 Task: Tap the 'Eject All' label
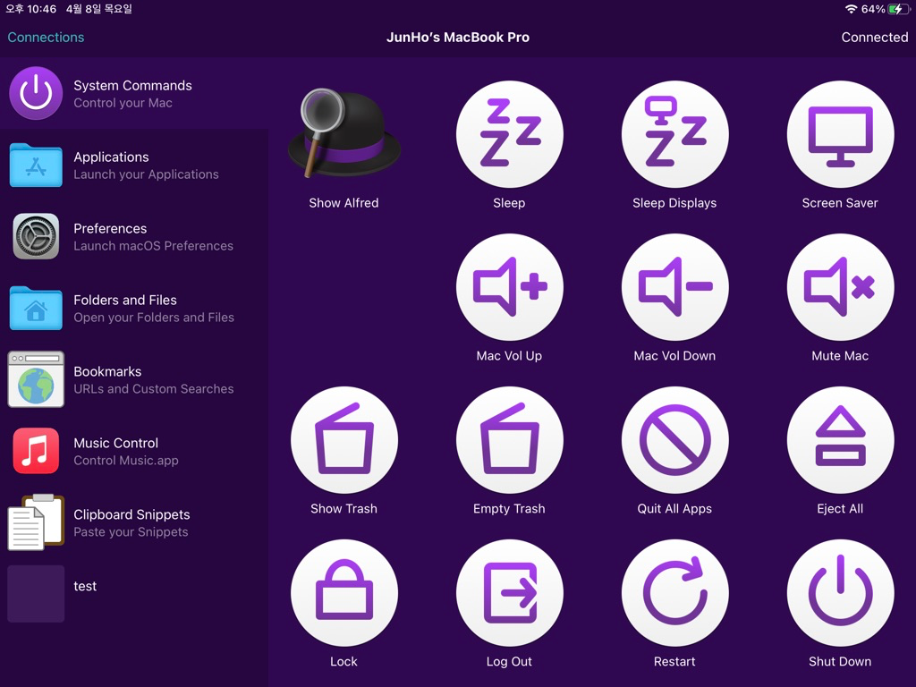pyautogui.click(x=839, y=509)
